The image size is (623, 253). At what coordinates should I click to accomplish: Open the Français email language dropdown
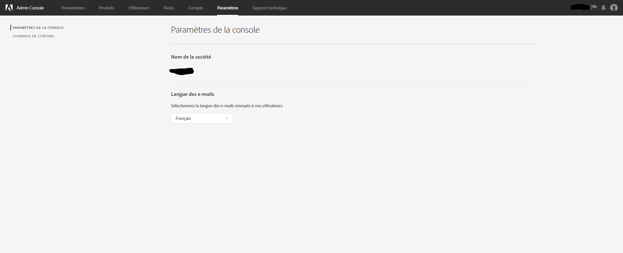click(x=202, y=118)
